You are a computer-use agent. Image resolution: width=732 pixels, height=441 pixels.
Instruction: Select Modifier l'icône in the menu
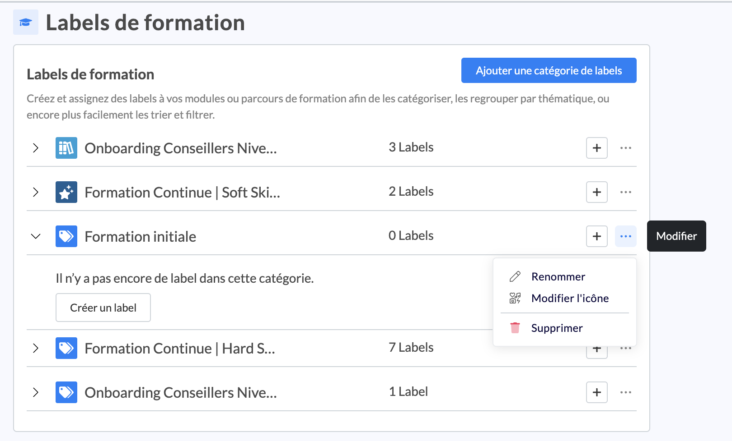click(570, 298)
